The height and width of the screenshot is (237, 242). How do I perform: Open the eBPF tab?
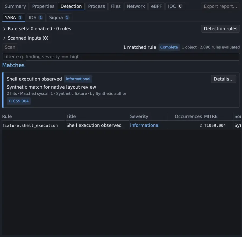156,6
